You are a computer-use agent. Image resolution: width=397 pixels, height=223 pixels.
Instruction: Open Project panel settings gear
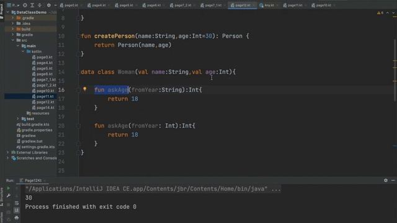click(48, 5)
